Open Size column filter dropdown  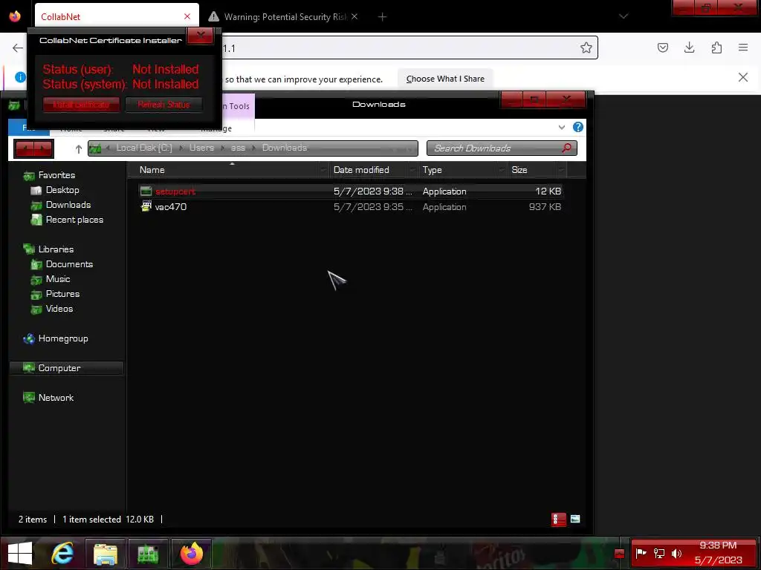coord(561,170)
